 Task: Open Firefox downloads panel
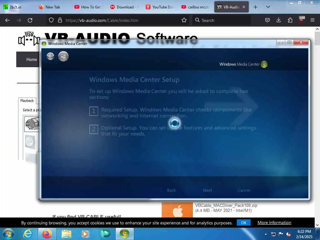(278, 20)
